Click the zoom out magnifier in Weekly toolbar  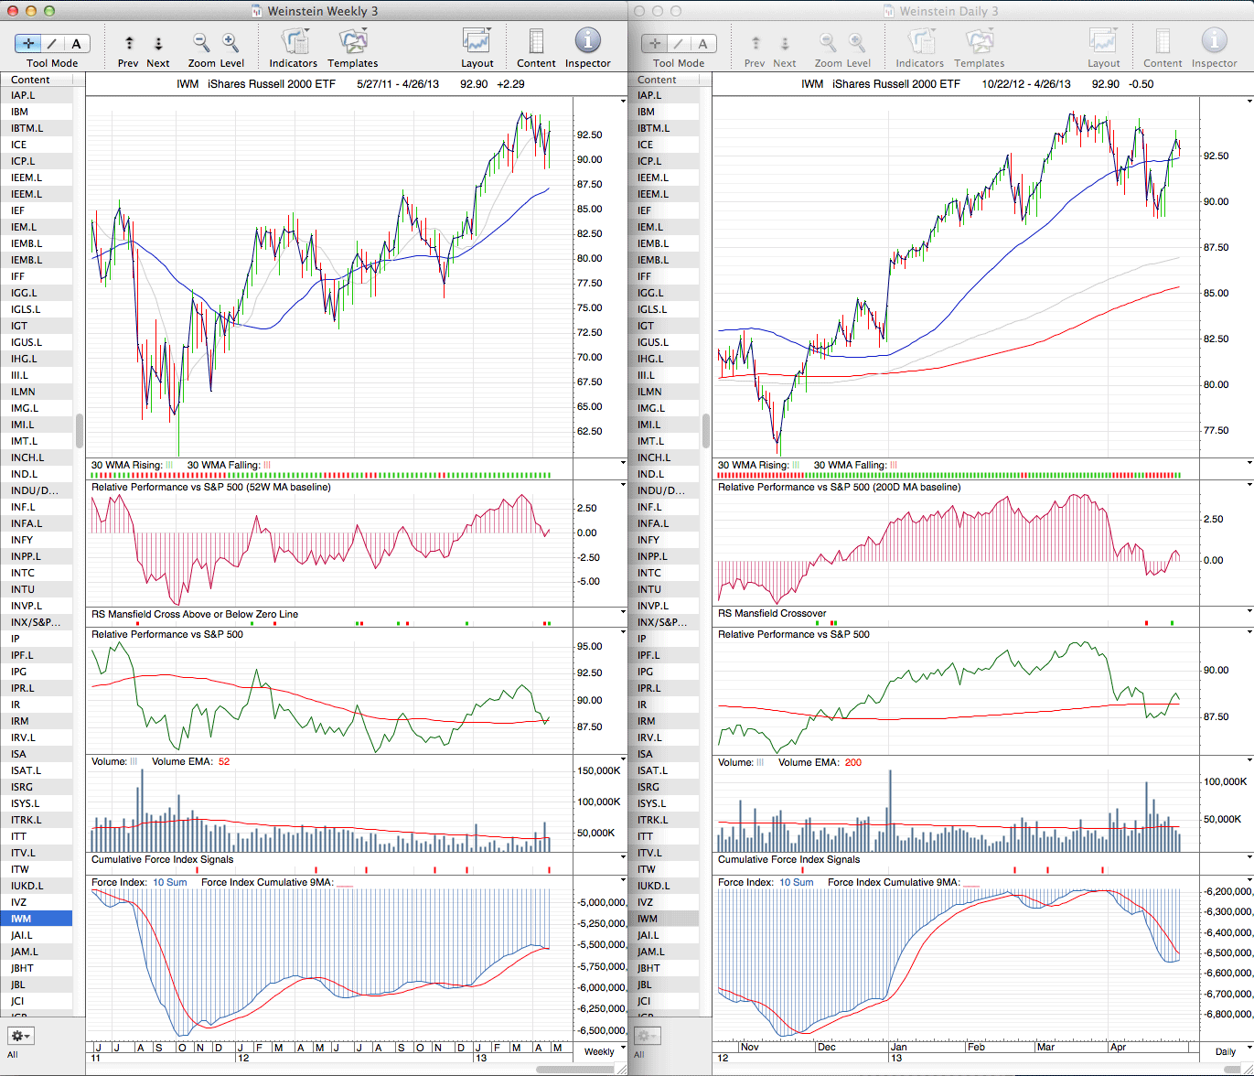pos(201,42)
